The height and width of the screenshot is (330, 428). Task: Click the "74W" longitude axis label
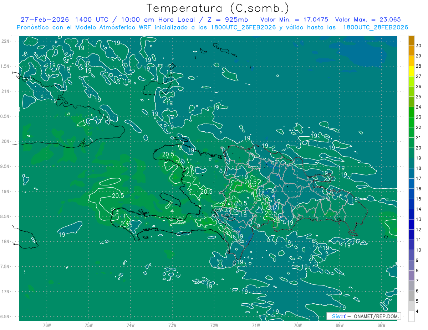(x=131, y=325)
